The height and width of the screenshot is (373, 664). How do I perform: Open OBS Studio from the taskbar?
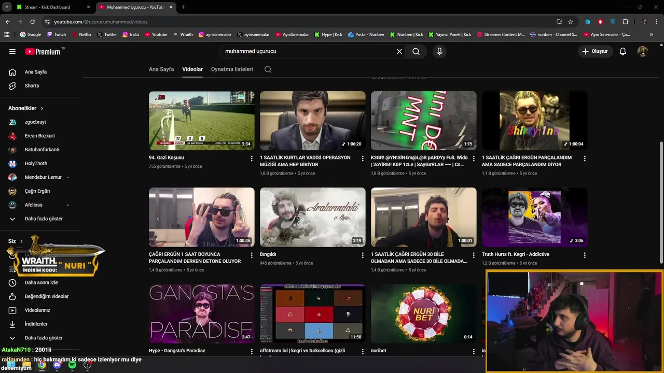coord(87,365)
